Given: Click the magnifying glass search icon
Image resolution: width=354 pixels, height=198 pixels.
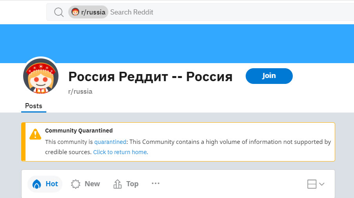Looking at the screenshot, I should (59, 12).
